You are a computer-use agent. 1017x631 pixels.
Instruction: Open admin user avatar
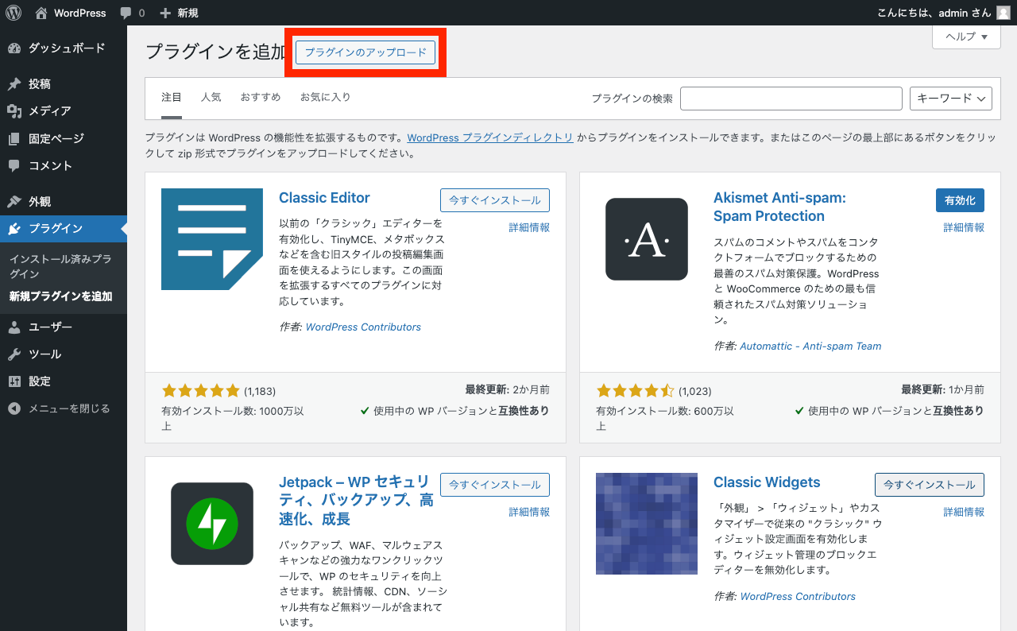(x=1003, y=13)
